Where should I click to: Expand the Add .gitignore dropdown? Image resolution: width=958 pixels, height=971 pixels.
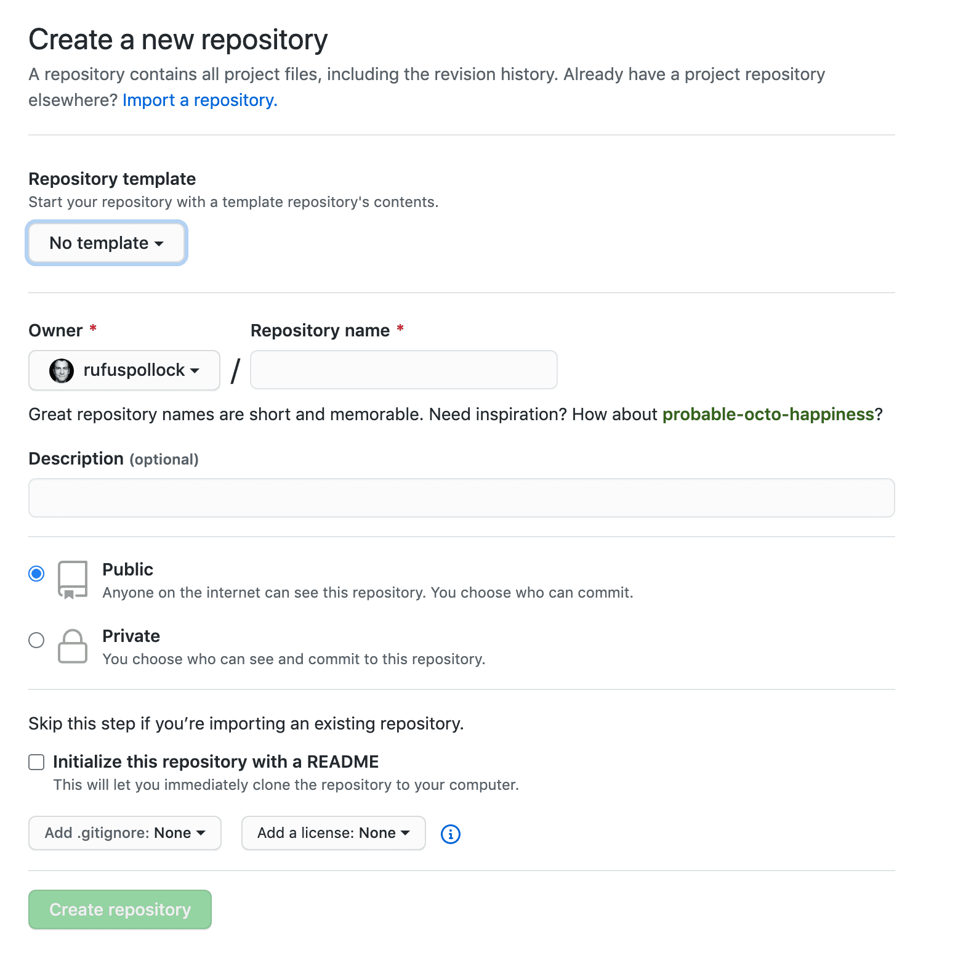[125, 833]
